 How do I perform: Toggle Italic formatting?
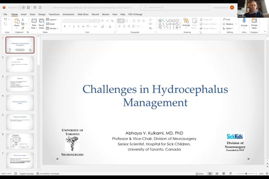[x=69, y=26]
